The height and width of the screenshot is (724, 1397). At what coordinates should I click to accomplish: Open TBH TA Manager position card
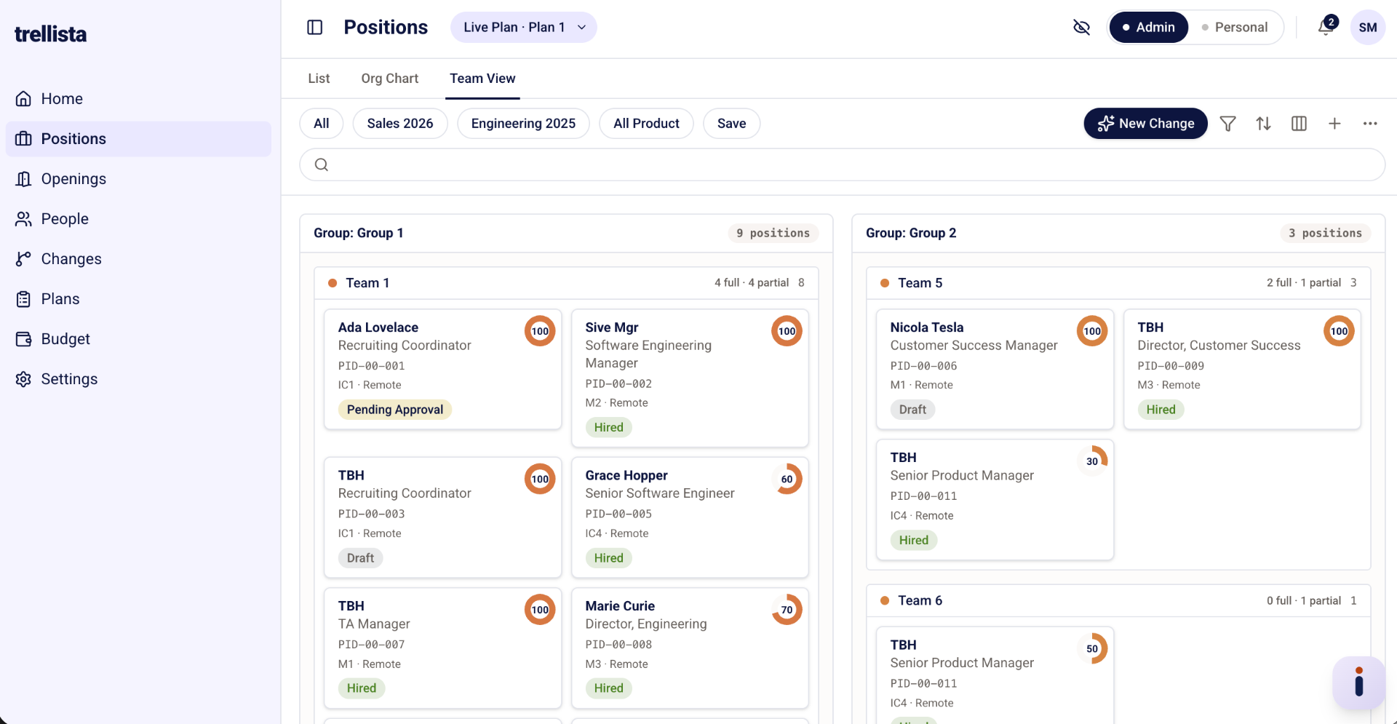pos(442,648)
